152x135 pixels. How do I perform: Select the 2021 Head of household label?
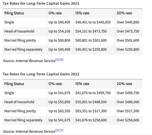(19, 31)
